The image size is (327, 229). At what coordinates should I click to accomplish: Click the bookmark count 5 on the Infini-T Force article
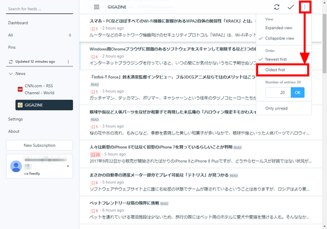coord(94,92)
